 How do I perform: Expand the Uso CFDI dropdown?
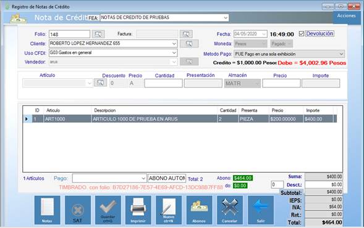174,53
